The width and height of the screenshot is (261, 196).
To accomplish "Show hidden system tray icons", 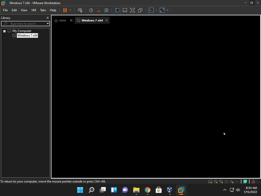I will (225, 190).
